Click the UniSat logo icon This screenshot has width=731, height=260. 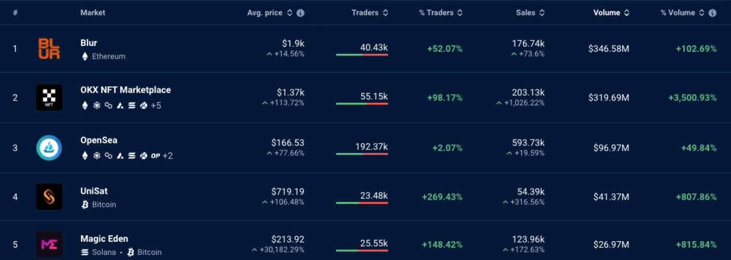[49, 197]
